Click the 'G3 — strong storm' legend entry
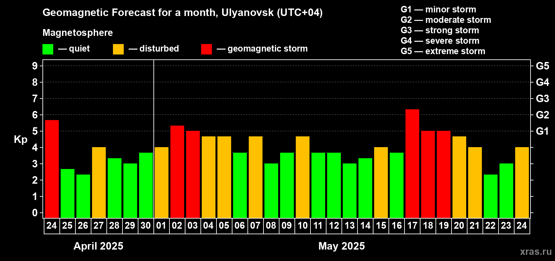Screen dimensions: 555x261 pos(440,30)
